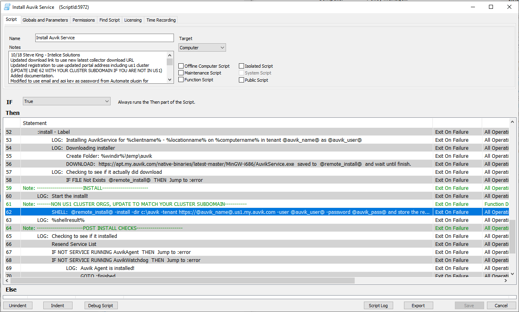Open the IF True condition dropdown
Image resolution: width=519 pixels, height=312 pixels.
67,101
